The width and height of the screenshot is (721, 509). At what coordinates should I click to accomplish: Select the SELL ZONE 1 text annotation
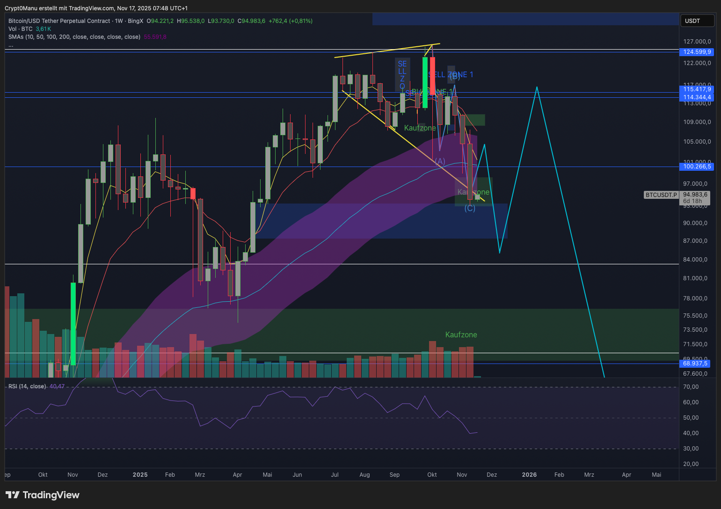click(x=451, y=75)
